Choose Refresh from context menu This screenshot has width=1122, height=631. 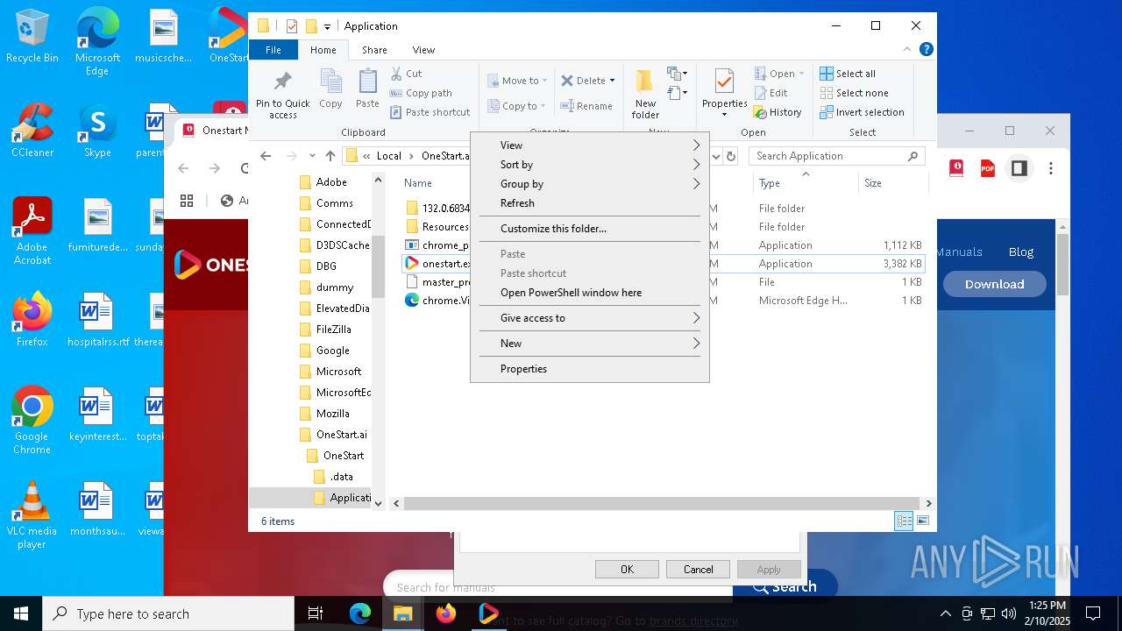click(590, 203)
